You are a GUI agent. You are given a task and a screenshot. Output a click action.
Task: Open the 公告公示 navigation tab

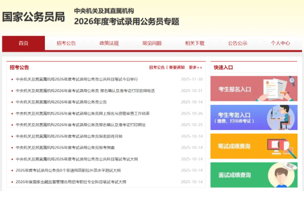237,43
